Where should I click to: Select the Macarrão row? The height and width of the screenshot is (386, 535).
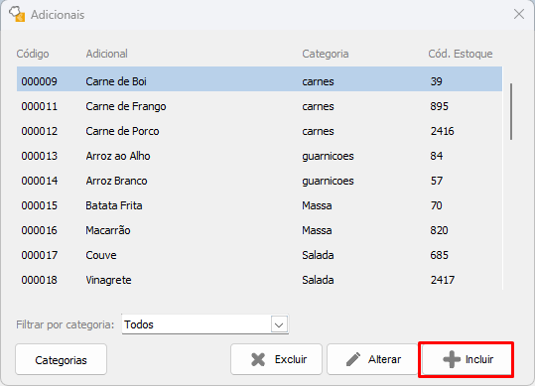tap(259, 230)
